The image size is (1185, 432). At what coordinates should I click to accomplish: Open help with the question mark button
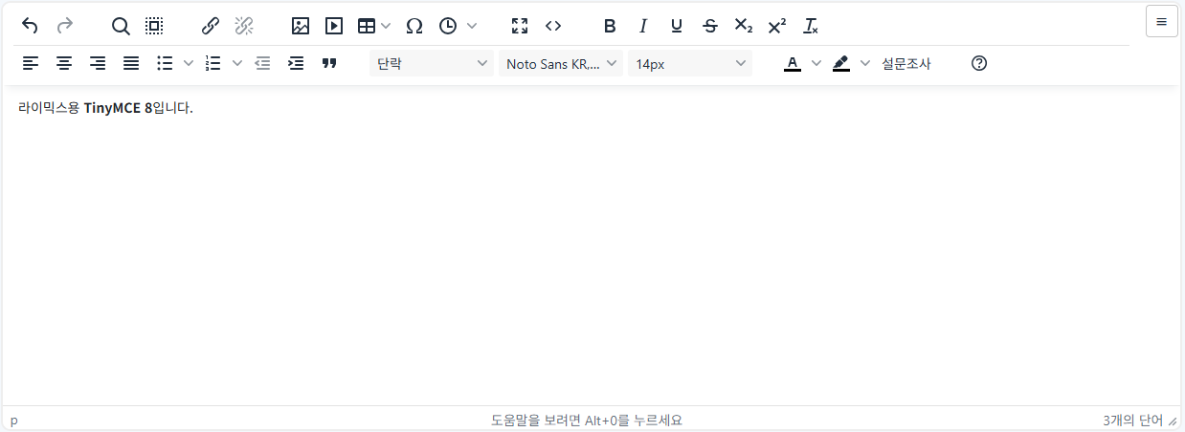coord(979,64)
